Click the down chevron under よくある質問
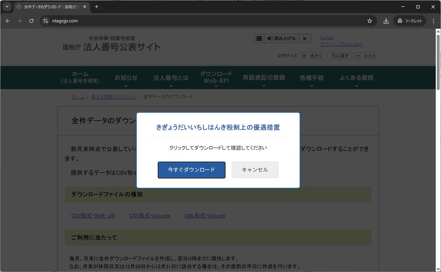 click(356, 86)
